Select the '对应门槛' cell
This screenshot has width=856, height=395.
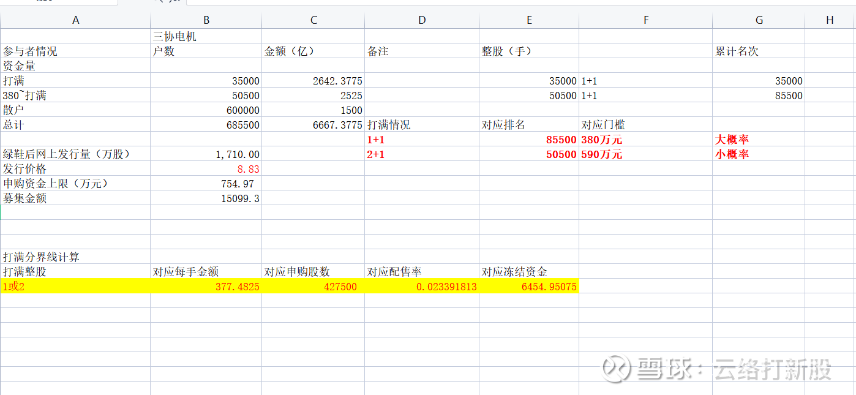(x=645, y=124)
